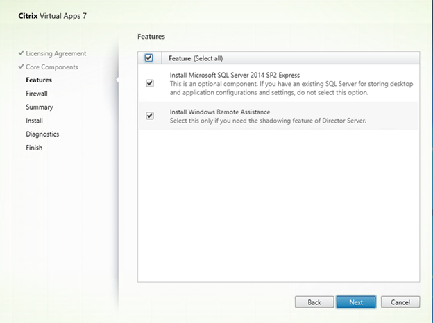
Task: Select the Finish step in sidebar
Action: (x=34, y=148)
